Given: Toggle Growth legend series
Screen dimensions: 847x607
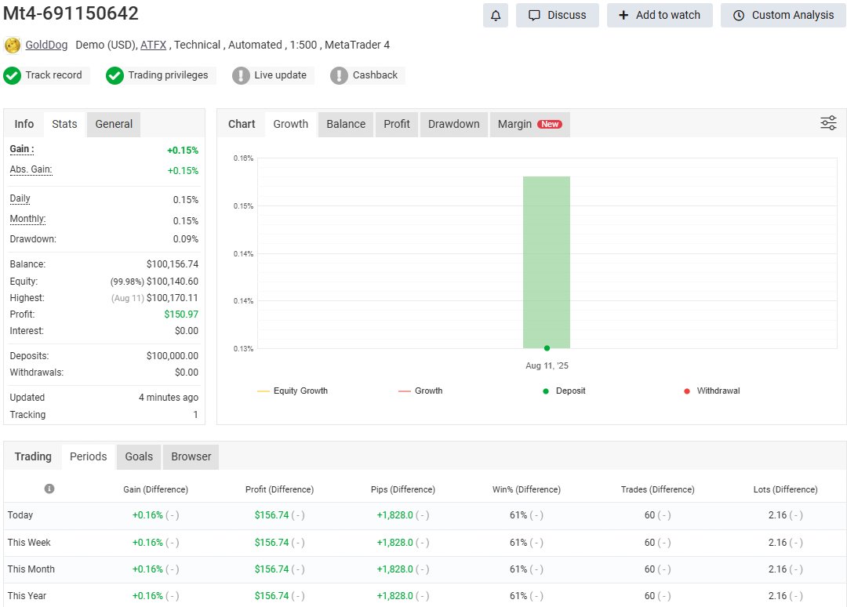Looking at the screenshot, I should tap(420, 391).
